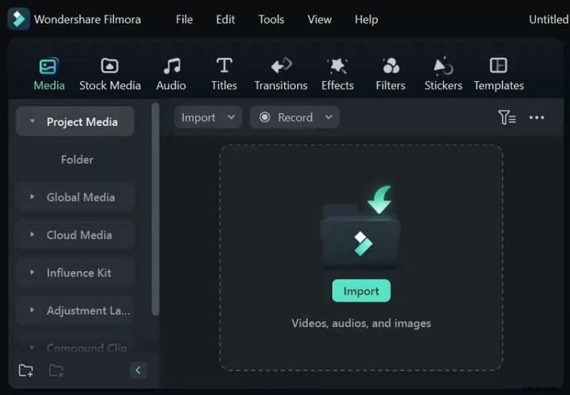Screen dimensions: 570x395
Task: Open the Record dropdown arrow
Action: click(x=328, y=117)
